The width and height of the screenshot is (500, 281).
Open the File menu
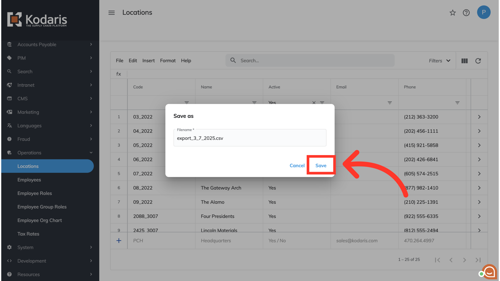(x=120, y=61)
